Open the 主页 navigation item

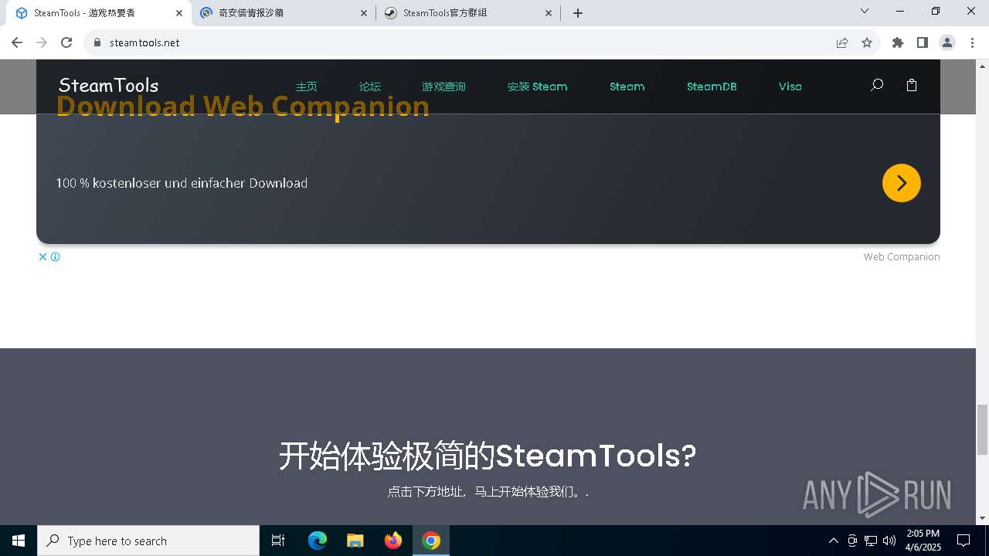tap(307, 86)
